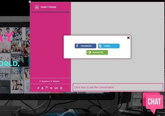Click the join the conversation input field
The image size is (165, 116).
118,87
